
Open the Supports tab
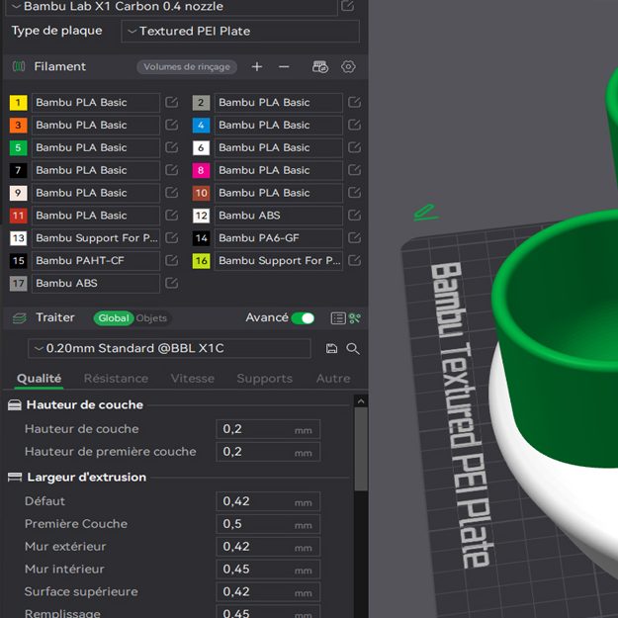click(x=264, y=379)
